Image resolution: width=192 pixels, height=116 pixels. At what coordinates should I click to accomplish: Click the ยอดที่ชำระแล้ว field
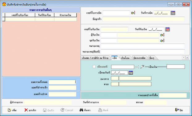point(62,88)
